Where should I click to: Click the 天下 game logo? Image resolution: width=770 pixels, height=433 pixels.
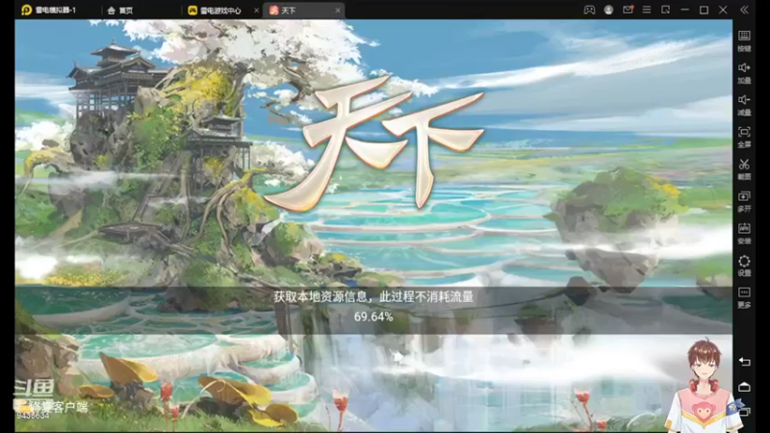[374, 145]
